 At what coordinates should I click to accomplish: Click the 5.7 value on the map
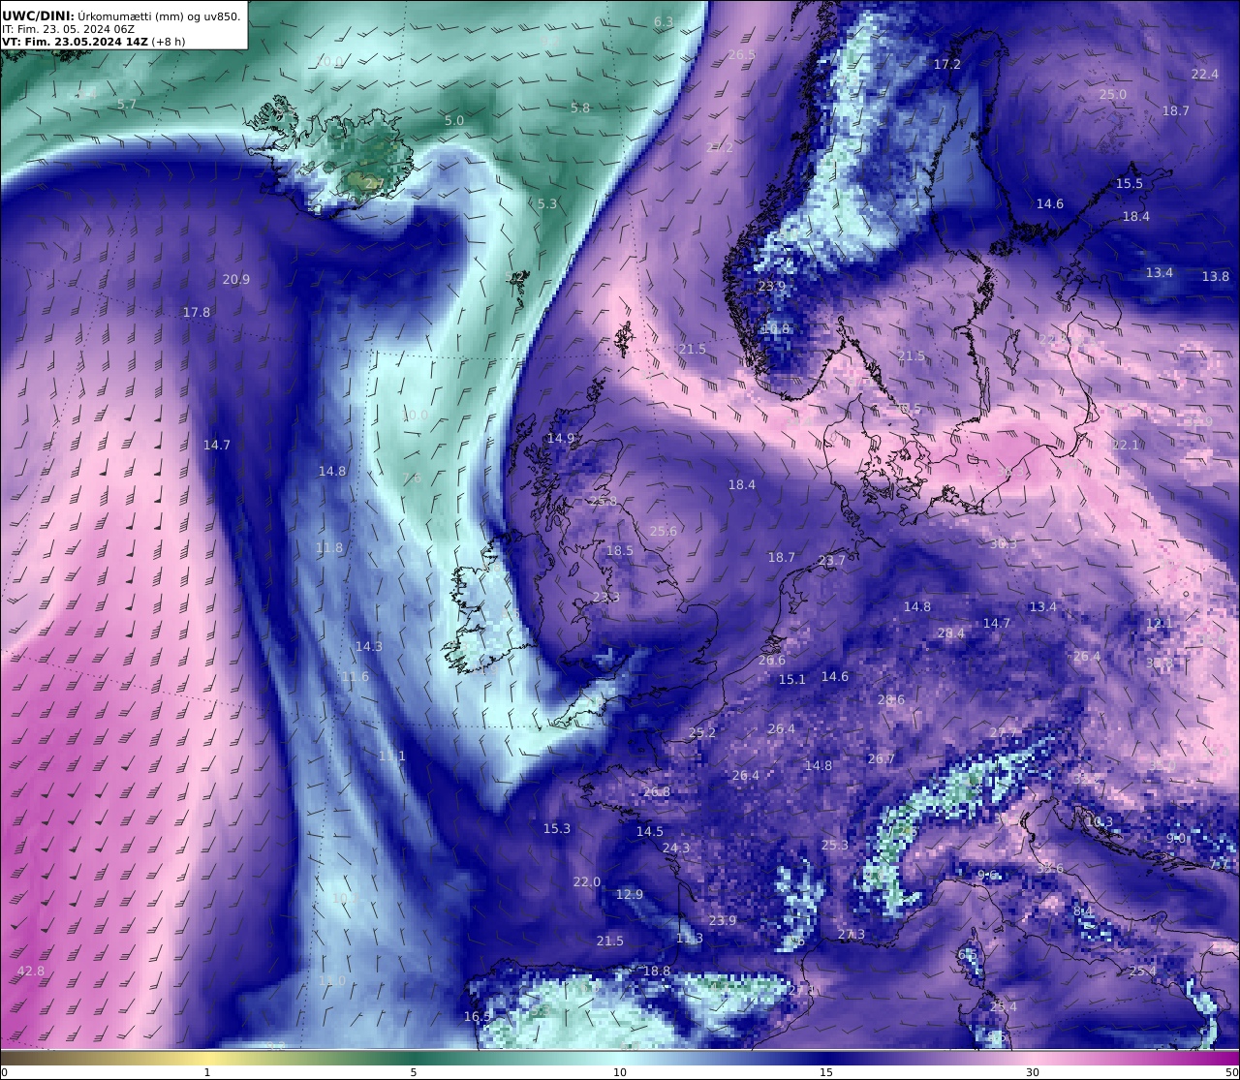tap(127, 104)
